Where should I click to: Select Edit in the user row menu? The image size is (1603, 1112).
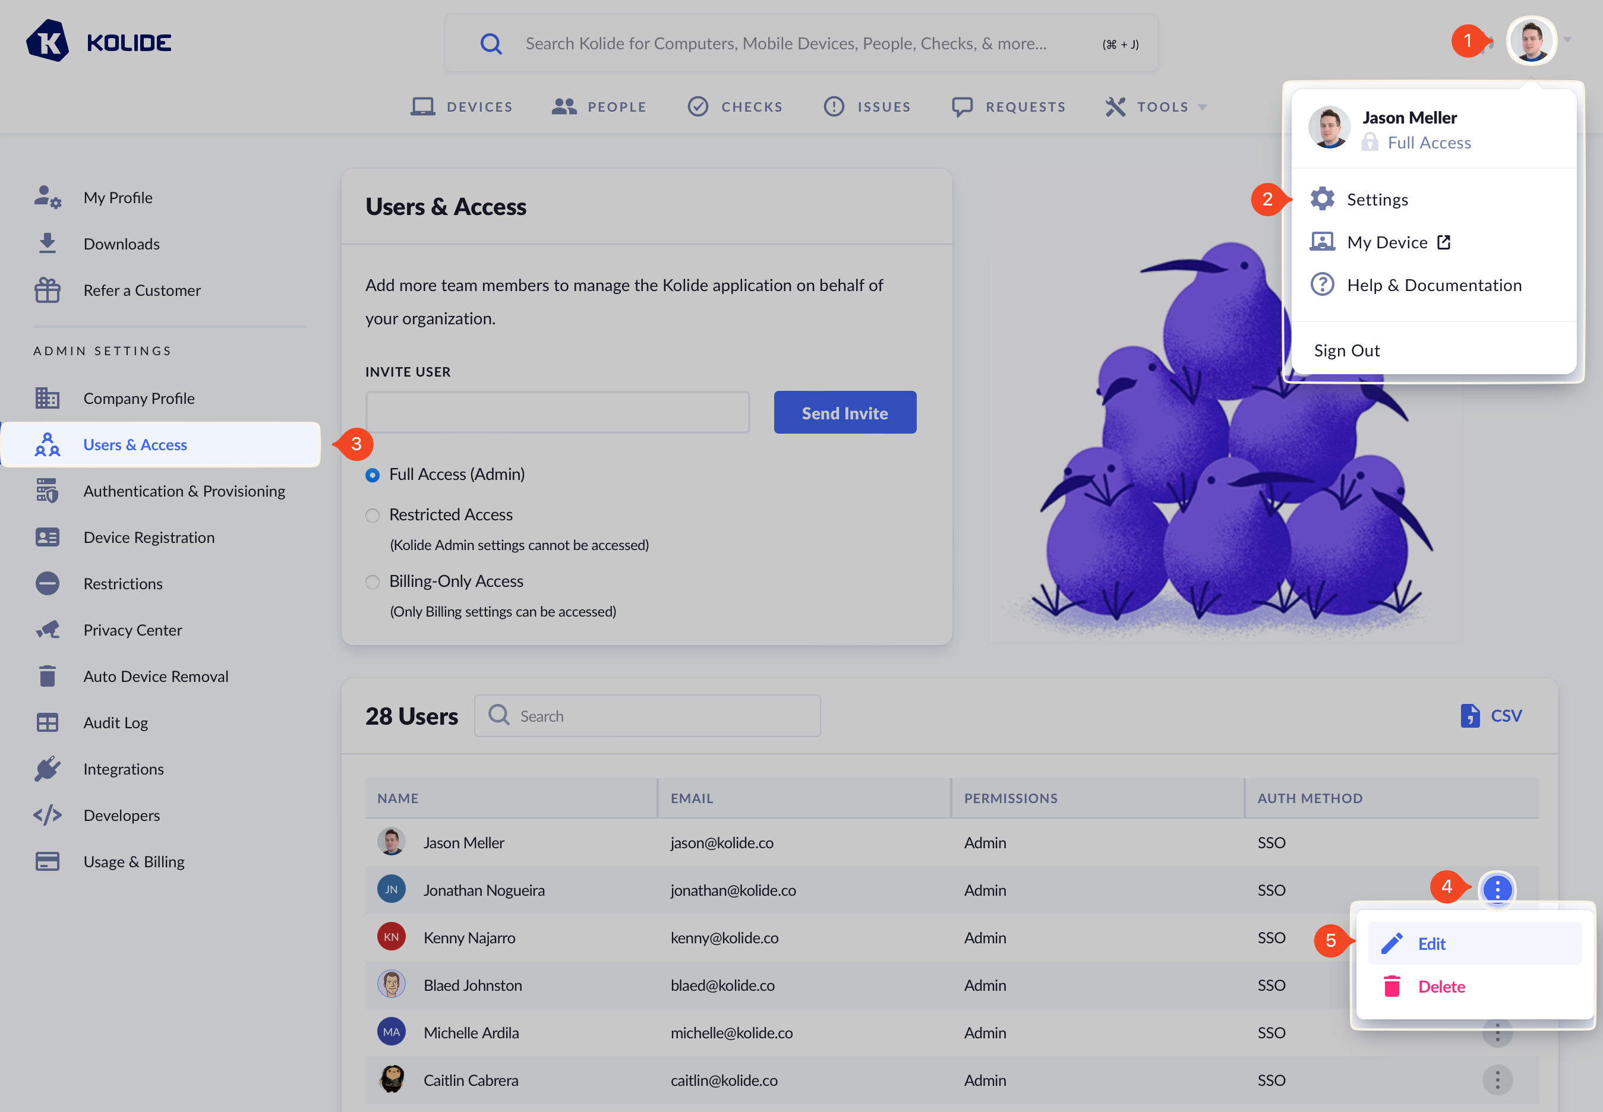coord(1431,944)
